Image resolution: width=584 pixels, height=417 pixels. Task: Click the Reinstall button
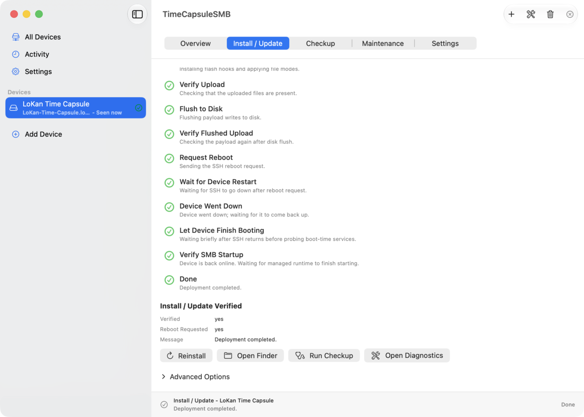point(186,355)
